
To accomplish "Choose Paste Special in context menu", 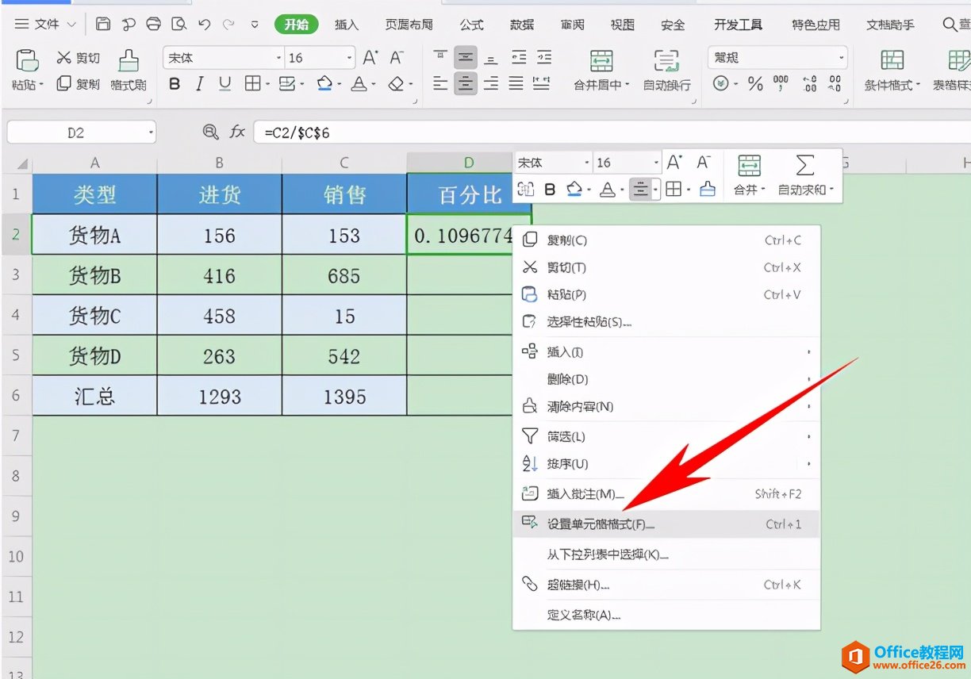I will (589, 322).
